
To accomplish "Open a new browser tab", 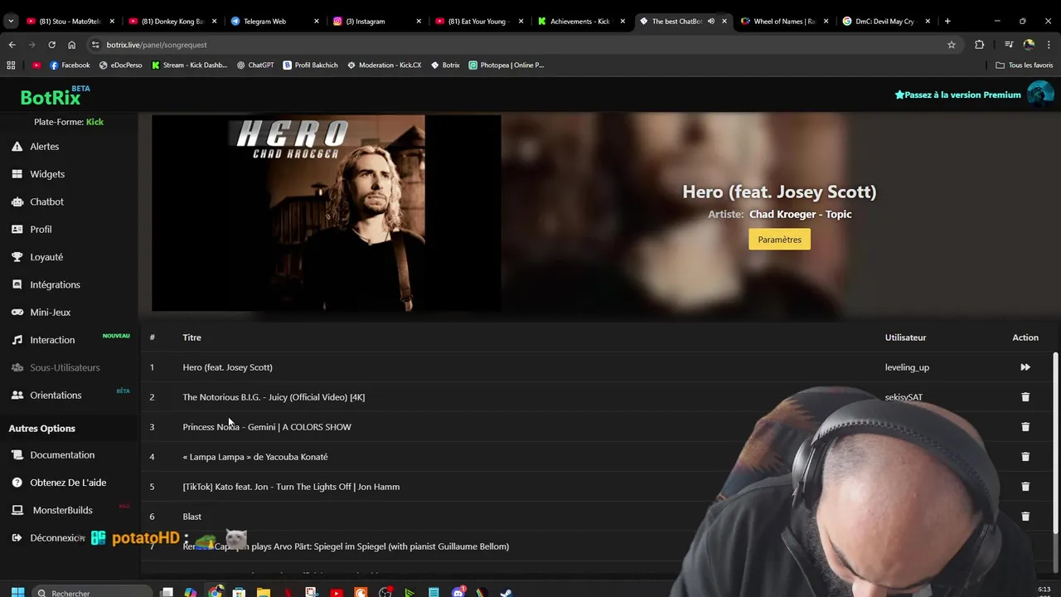I will coord(947,21).
